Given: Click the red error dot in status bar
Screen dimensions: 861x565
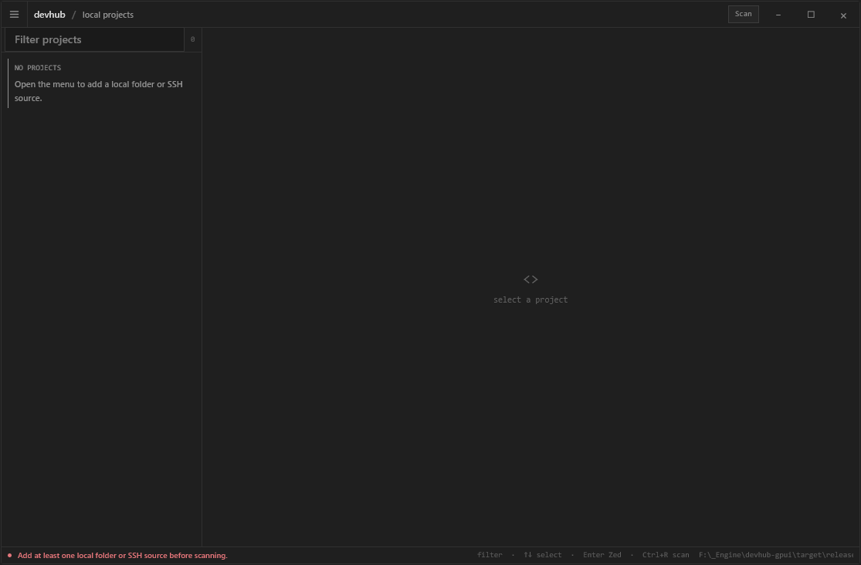Looking at the screenshot, I should tap(9, 556).
